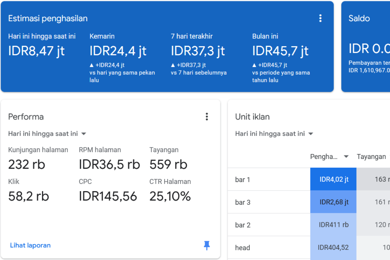Click the Kunjungan halaman 232 rb metric
This screenshot has width=390, height=260.
coord(27,164)
